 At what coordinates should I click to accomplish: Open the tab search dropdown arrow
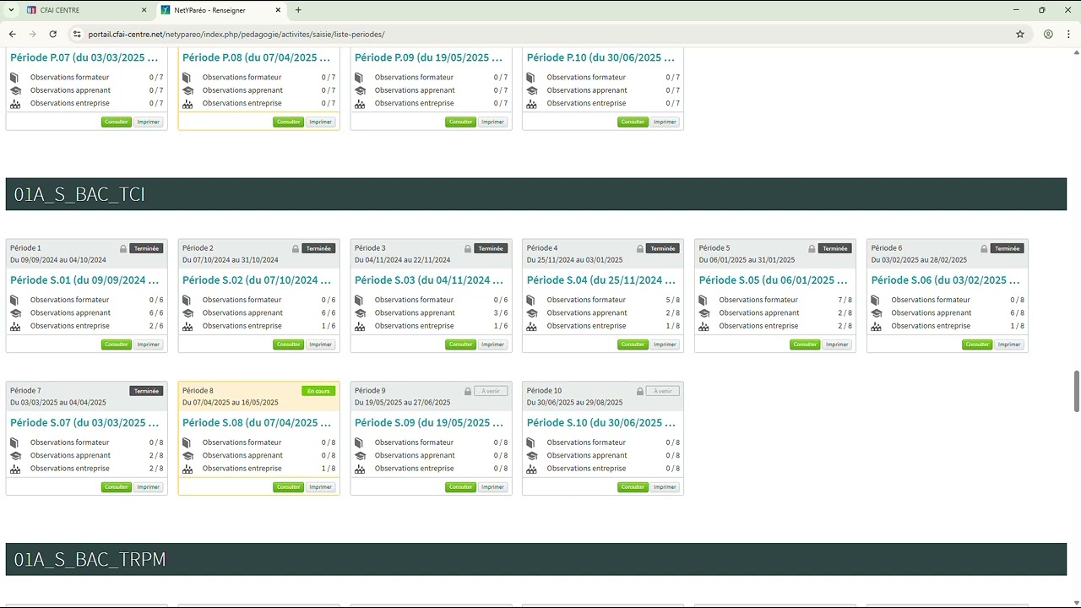click(x=11, y=10)
